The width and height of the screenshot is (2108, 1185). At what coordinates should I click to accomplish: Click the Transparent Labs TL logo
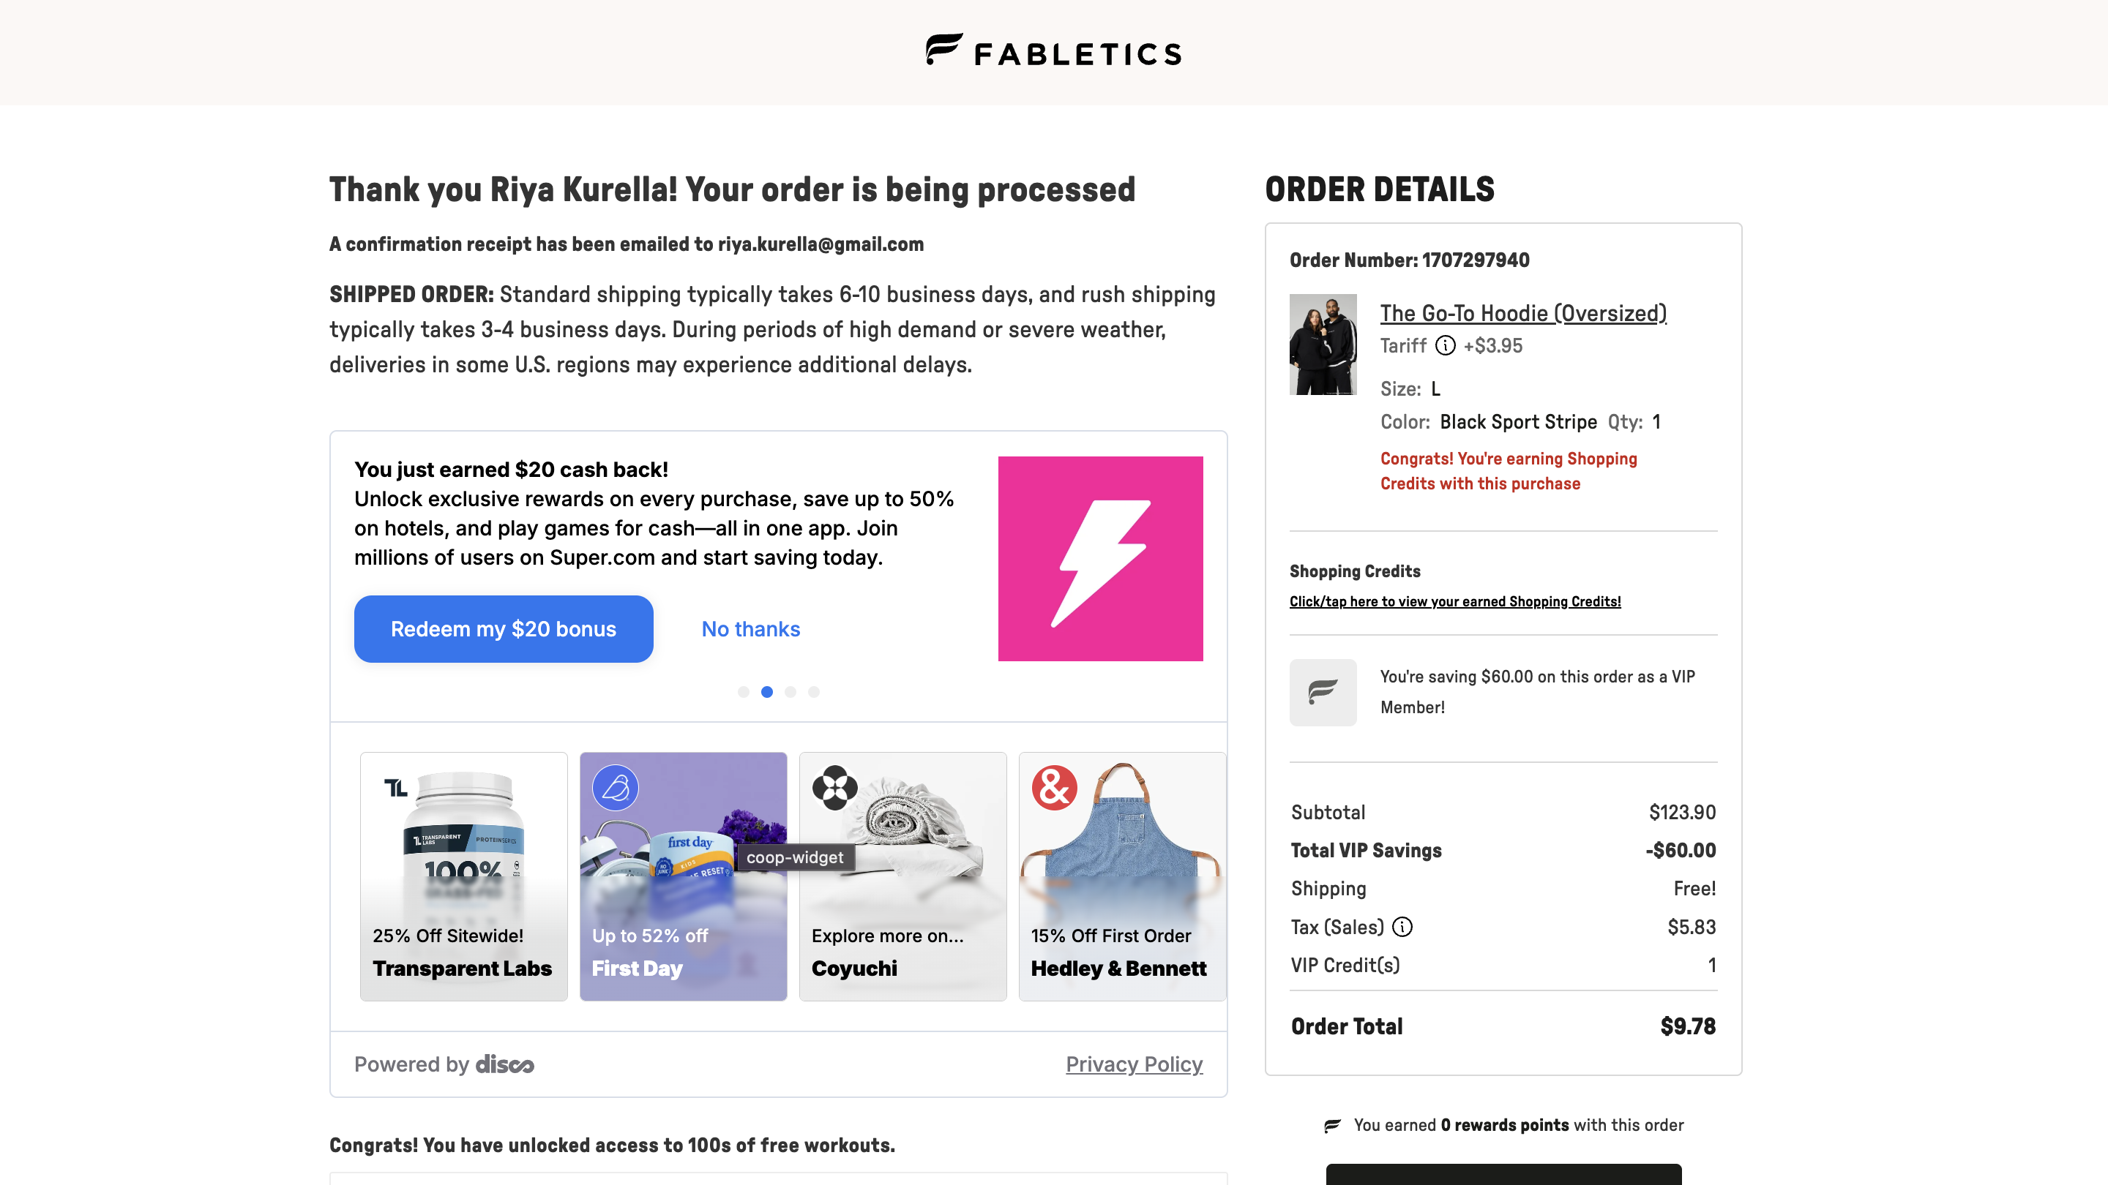point(396,788)
